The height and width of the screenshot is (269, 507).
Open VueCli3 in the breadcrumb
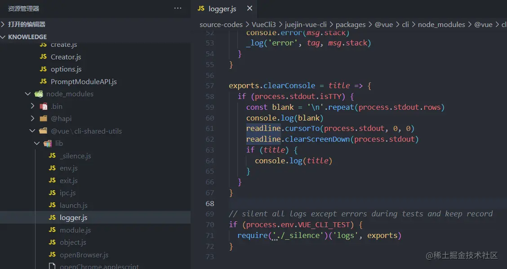point(263,25)
